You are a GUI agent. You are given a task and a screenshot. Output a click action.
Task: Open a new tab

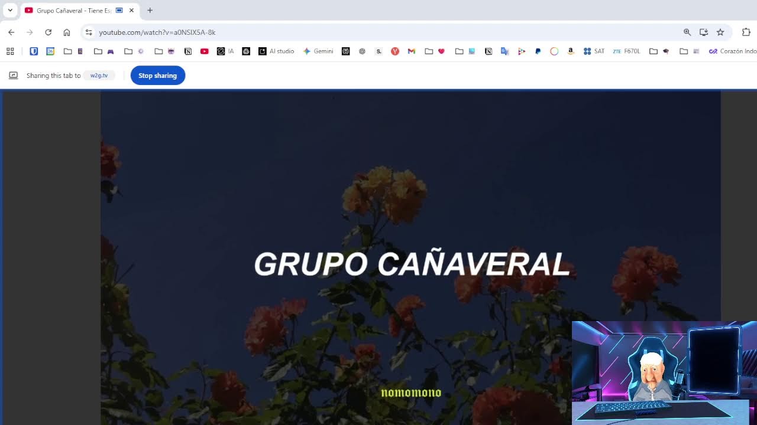[150, 10]
